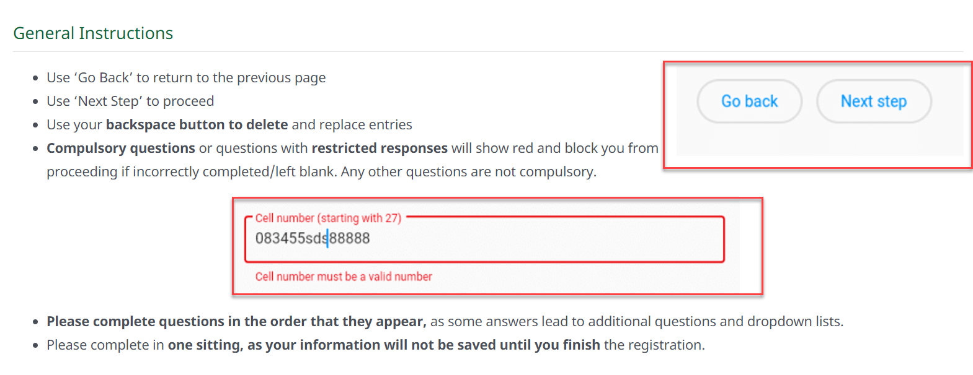Image resolution: width=973 pixels, height=375 pixels.
Task: Click the bold 'one sitting' text
Action: [x=205, y=345]
